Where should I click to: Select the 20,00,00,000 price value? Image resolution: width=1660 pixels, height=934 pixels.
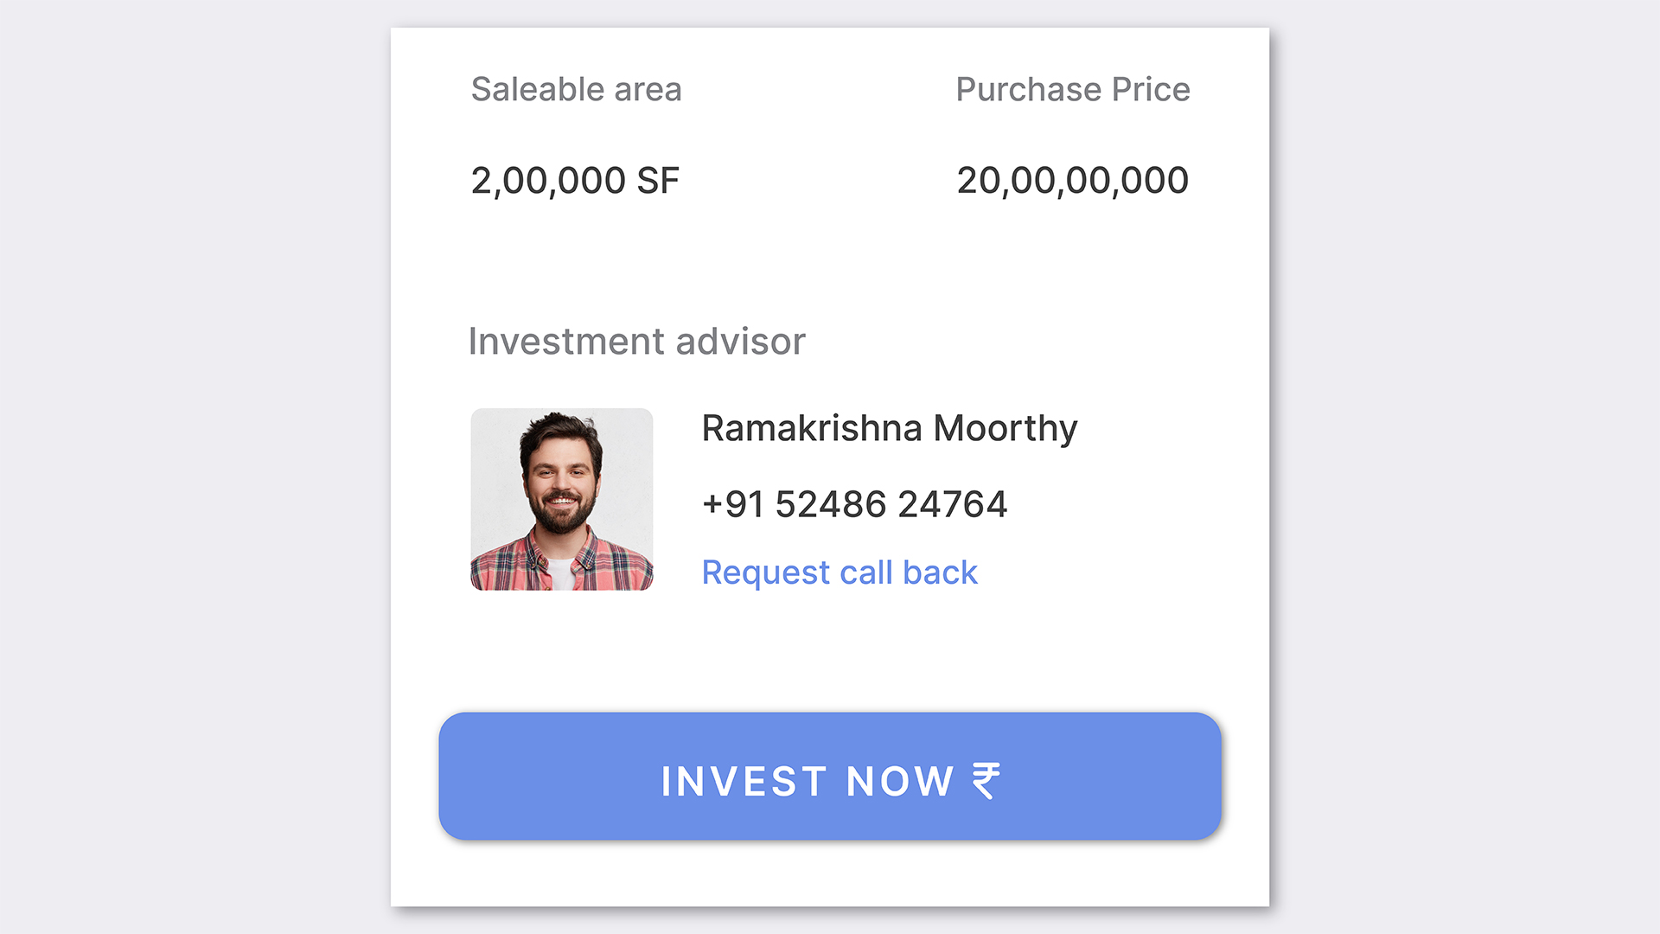pos(1072,181)
